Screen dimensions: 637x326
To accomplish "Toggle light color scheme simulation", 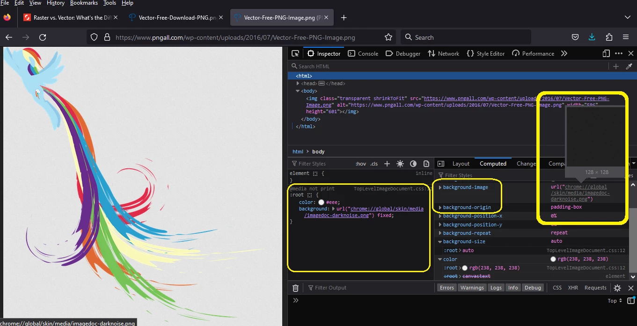I will tap(400, 164).
